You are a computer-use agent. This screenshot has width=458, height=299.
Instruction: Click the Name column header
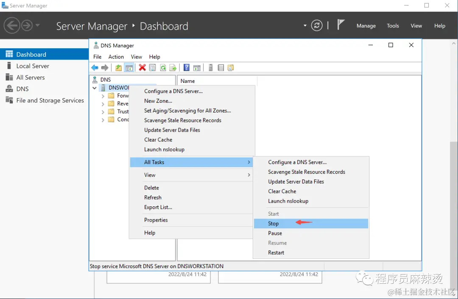(x=217, y=81)
